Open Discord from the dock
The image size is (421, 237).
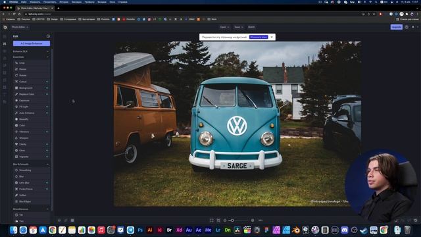click(x=345, y=230)
